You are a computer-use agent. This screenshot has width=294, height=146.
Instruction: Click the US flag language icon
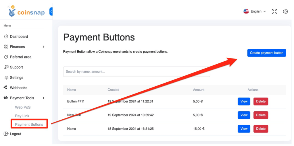[x=246, y=11]
